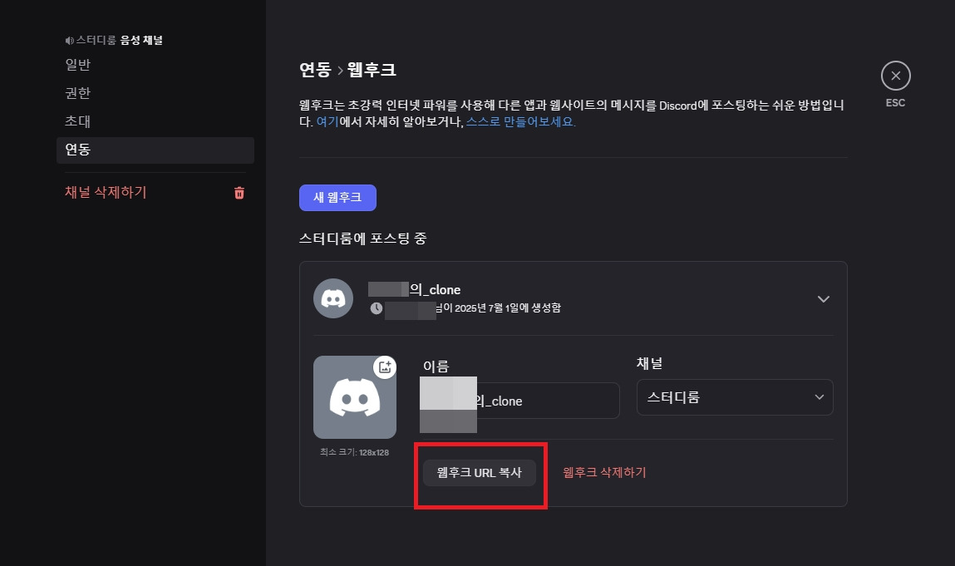Click the large square webhook avatar image
The width and height of the screenshot is (955, 566).
(354, 397)
